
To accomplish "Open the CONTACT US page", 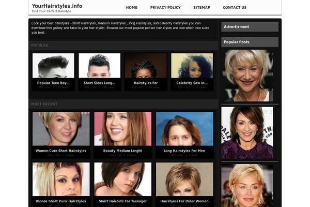I will pyautogui.click(x=235, y=8).
